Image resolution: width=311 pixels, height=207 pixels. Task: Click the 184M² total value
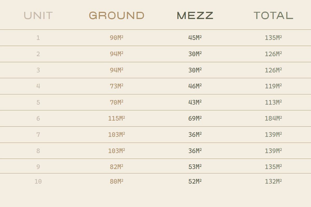click(x=273, y=119)
